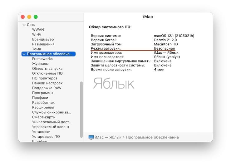Select Объекты запуска
Image resolution: width=231 pixels, height=166 pixels.
(x=47, y=69)
